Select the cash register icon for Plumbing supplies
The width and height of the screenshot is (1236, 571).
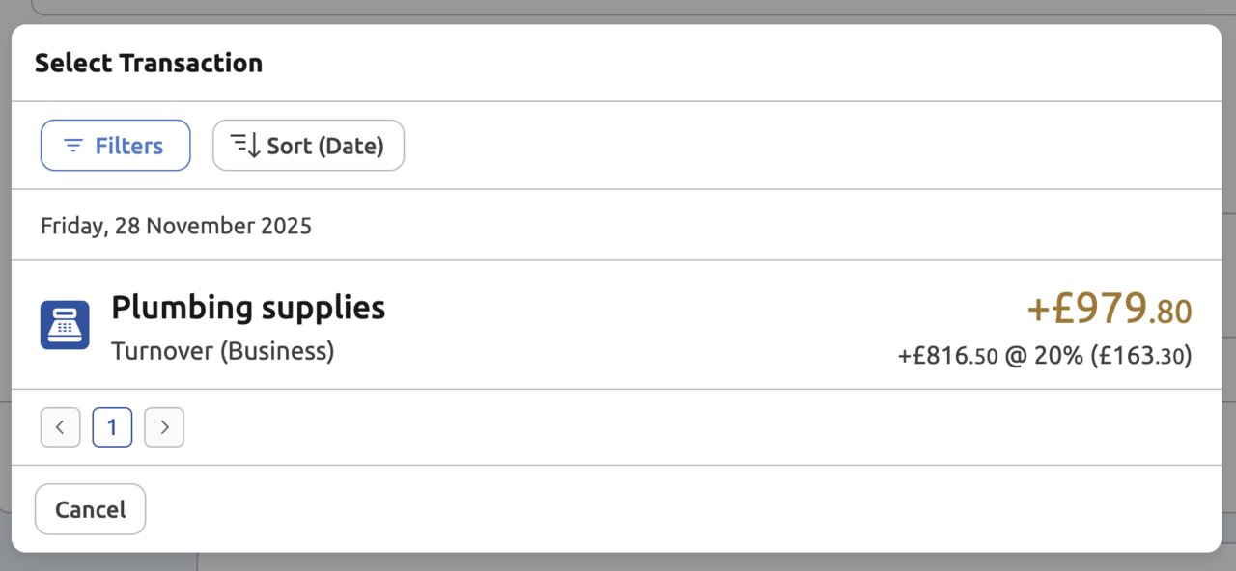[x=64, y=324]
